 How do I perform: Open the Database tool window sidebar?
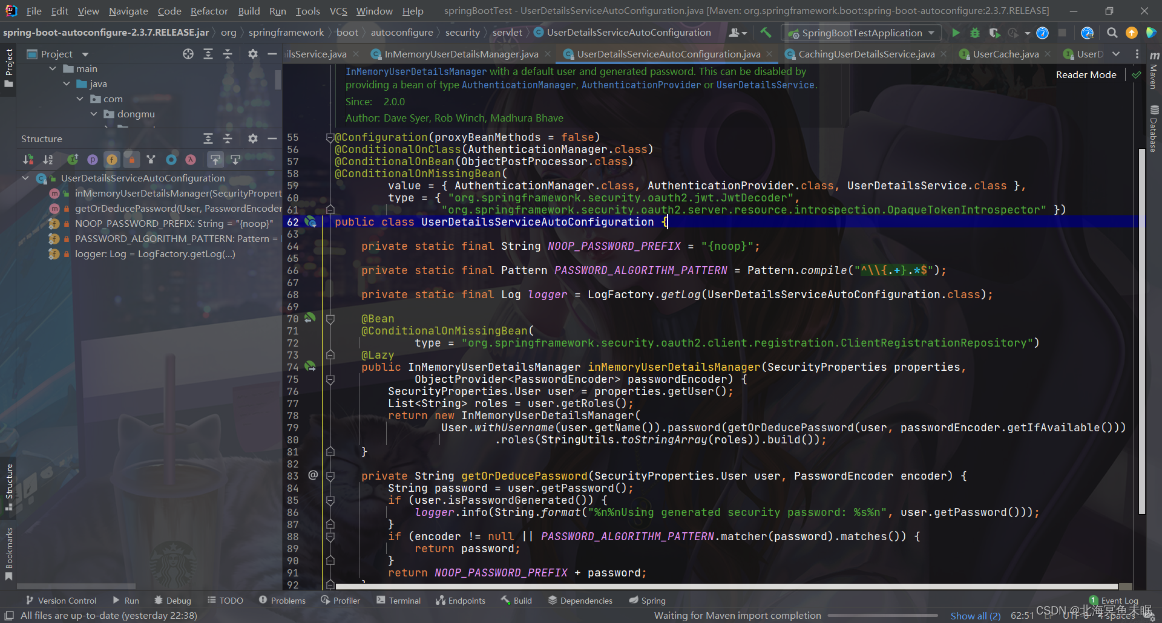1154,129
